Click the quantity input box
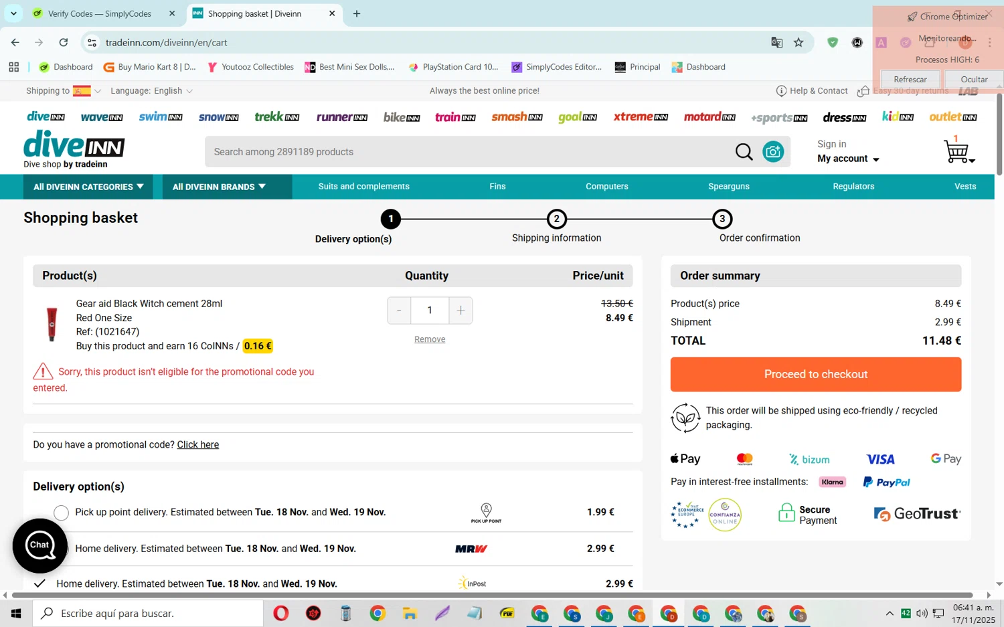Viewport: 1004px width, 627px height. tap(430, 310)
